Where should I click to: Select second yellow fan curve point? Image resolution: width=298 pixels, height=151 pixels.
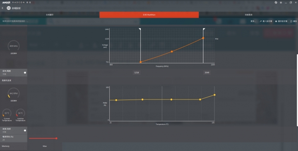click(x=142, y=100)
